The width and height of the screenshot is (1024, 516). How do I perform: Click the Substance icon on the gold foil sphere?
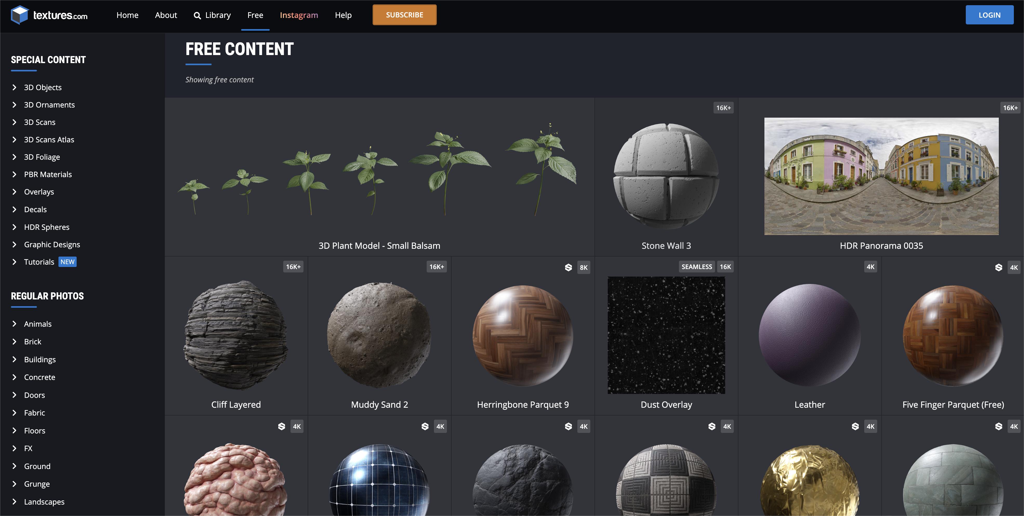coord(855,426)
